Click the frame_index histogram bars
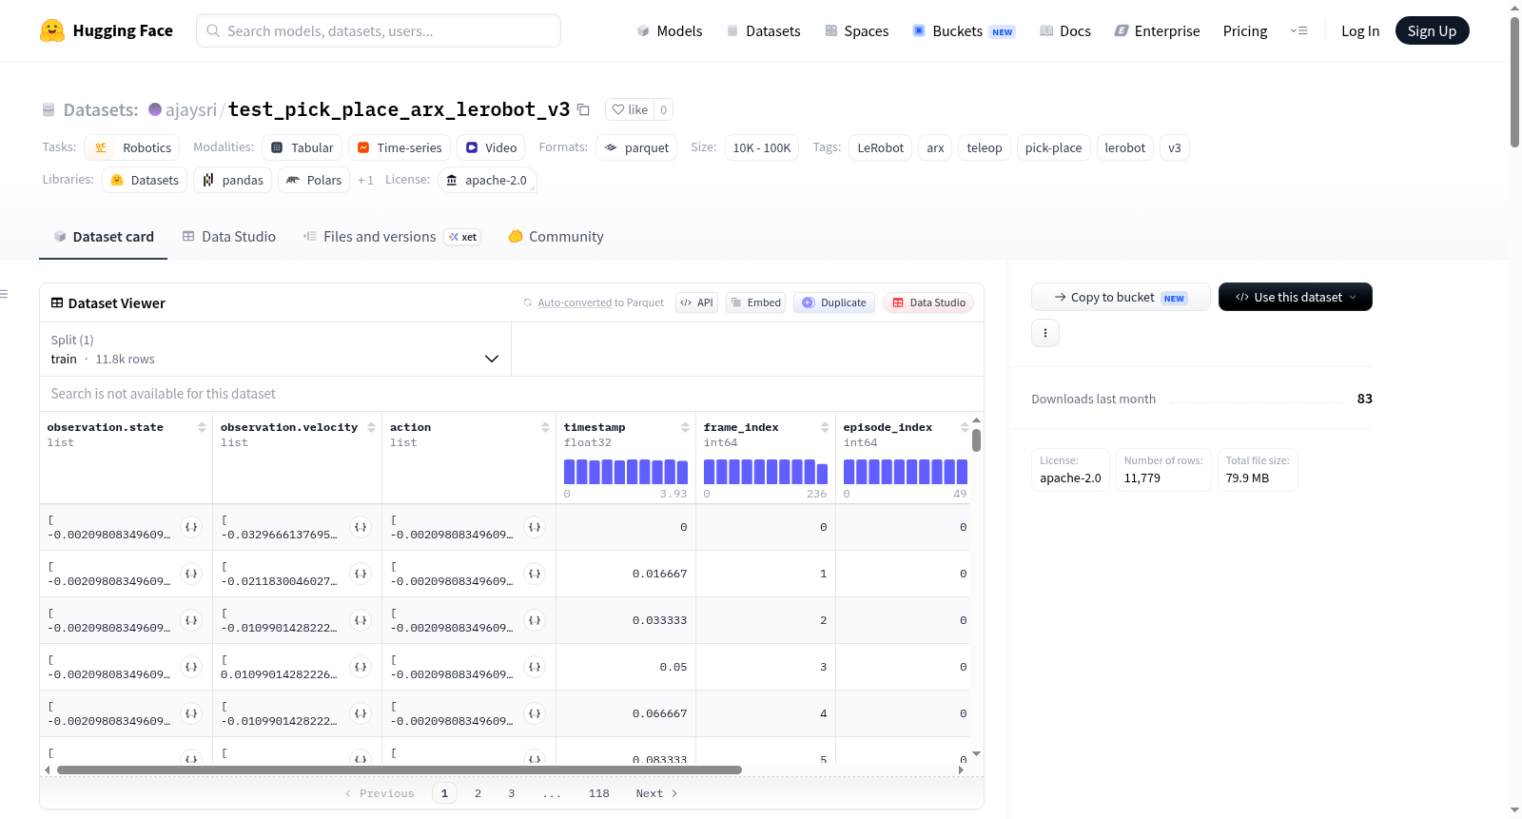The width and height of the screenshot is (1522, 819). point(766,472)
